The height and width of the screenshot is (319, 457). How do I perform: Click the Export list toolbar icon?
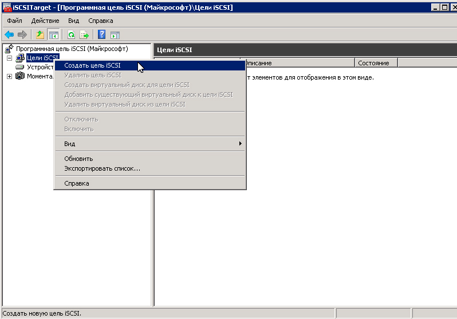(85, 35)
